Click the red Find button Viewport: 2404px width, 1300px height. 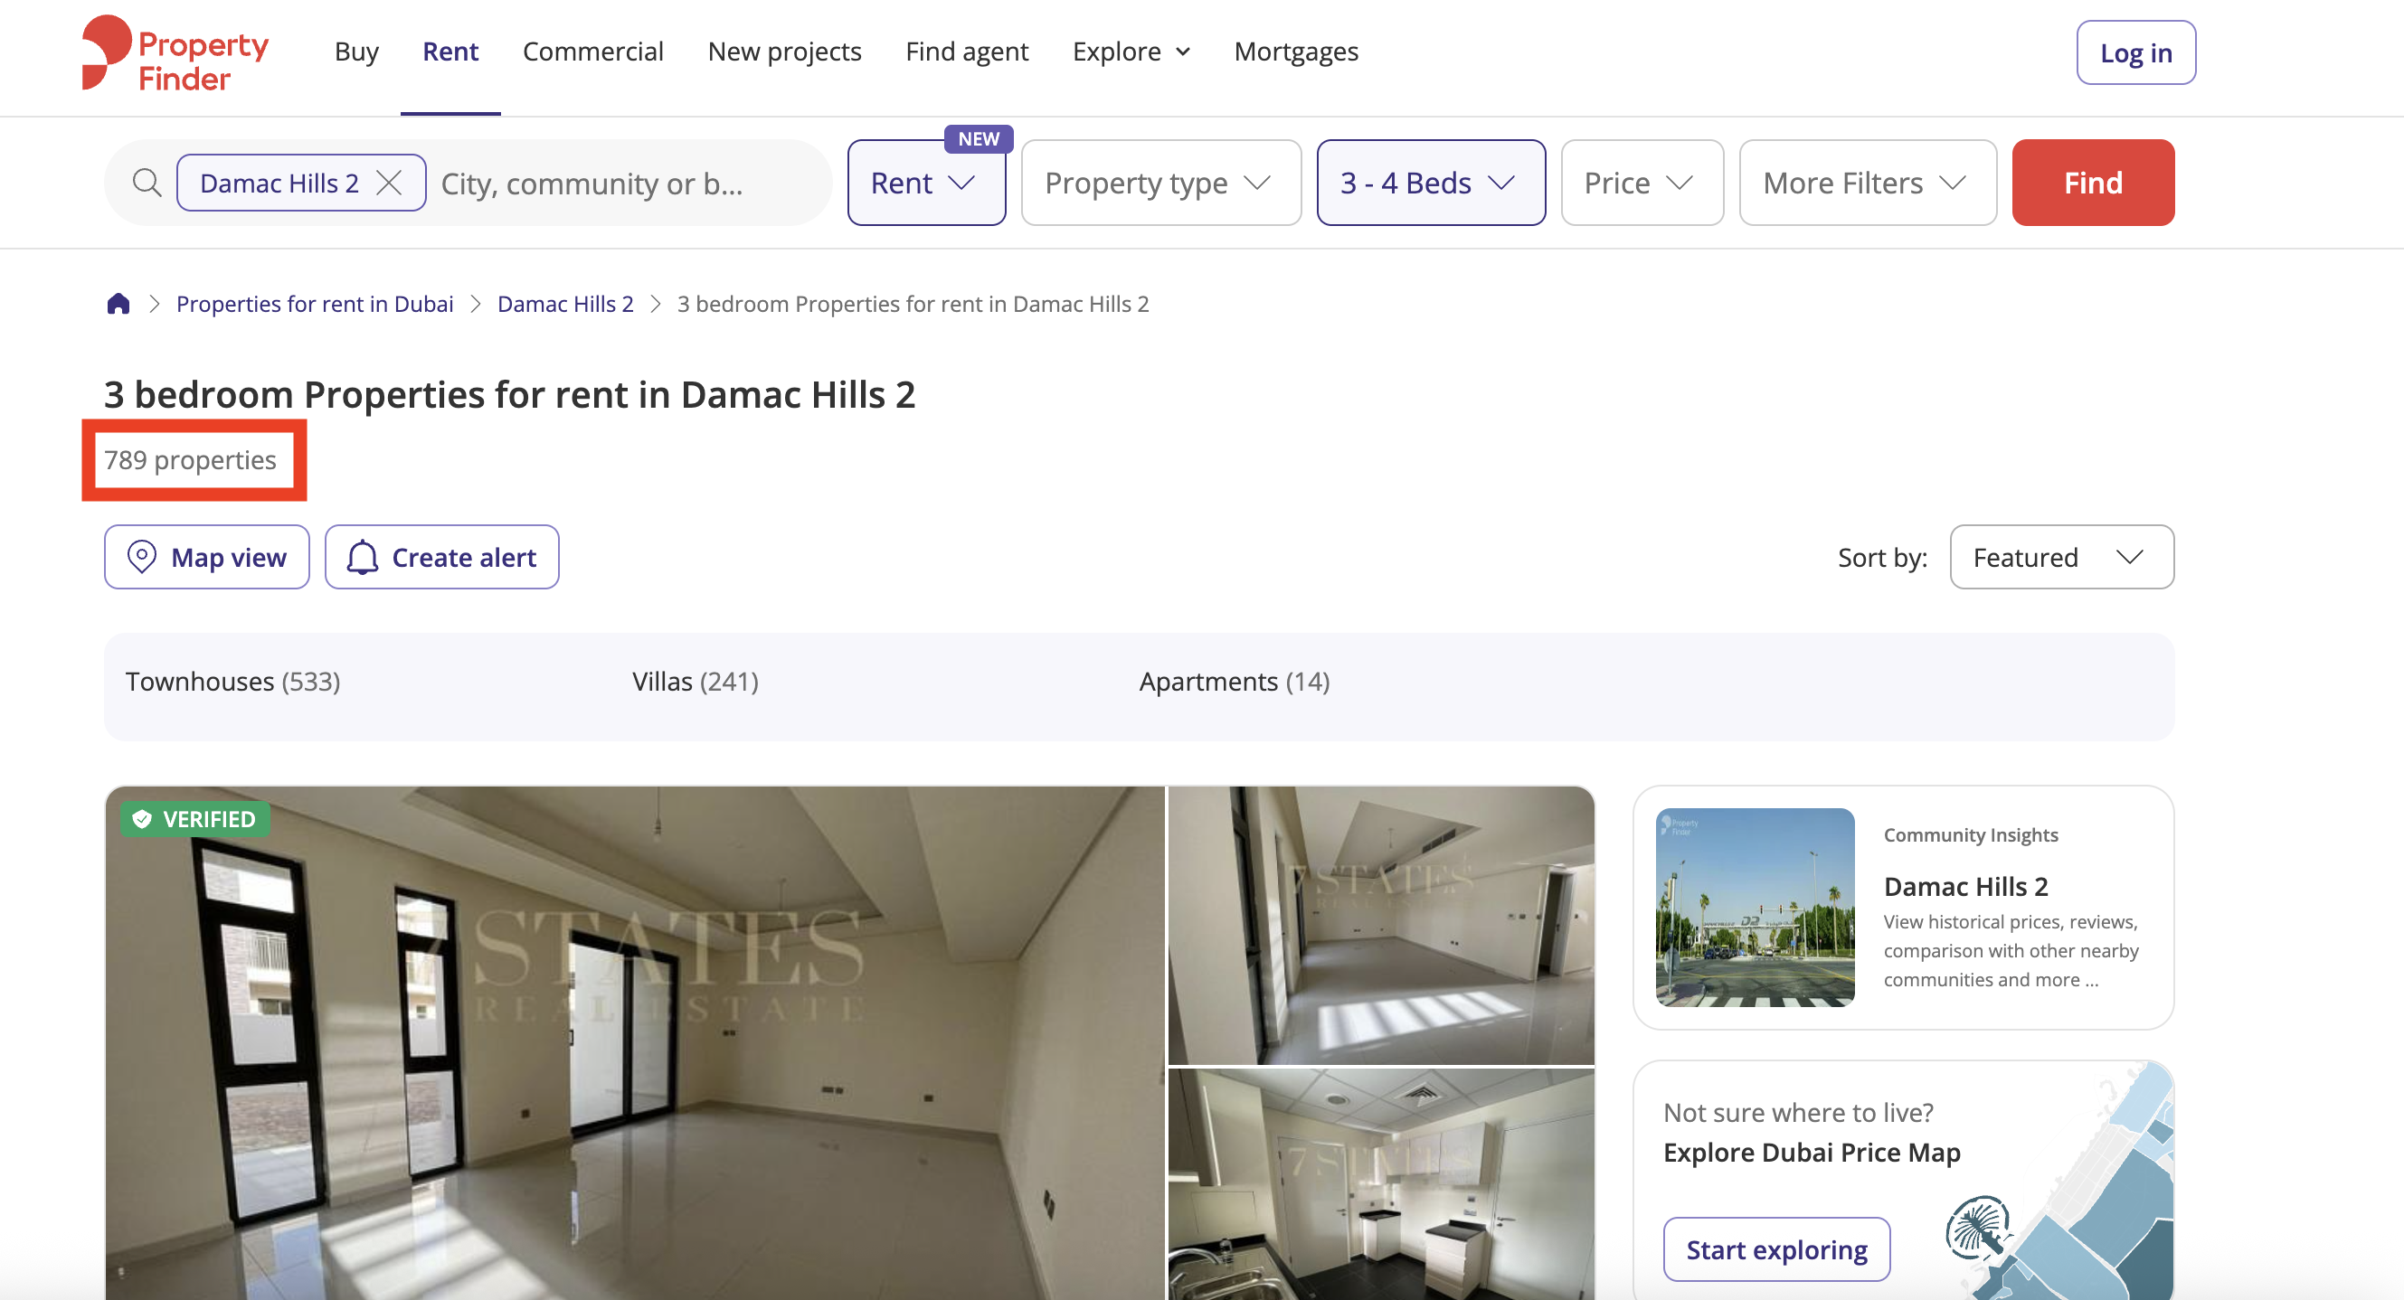[2092, 183]
